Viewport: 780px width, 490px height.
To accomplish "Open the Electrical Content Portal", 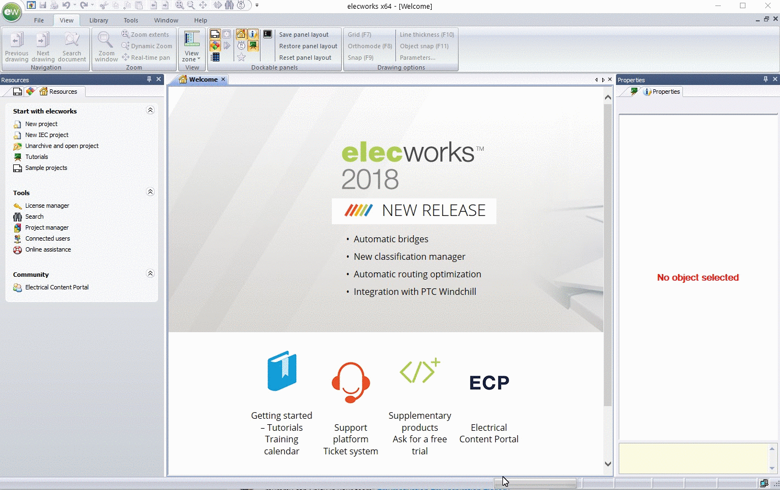I will tap(56, 287).
